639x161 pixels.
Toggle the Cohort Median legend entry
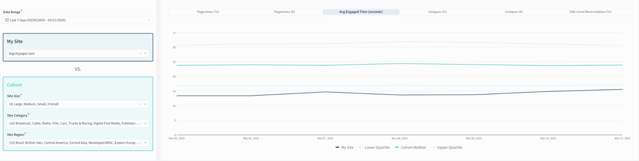410,147
